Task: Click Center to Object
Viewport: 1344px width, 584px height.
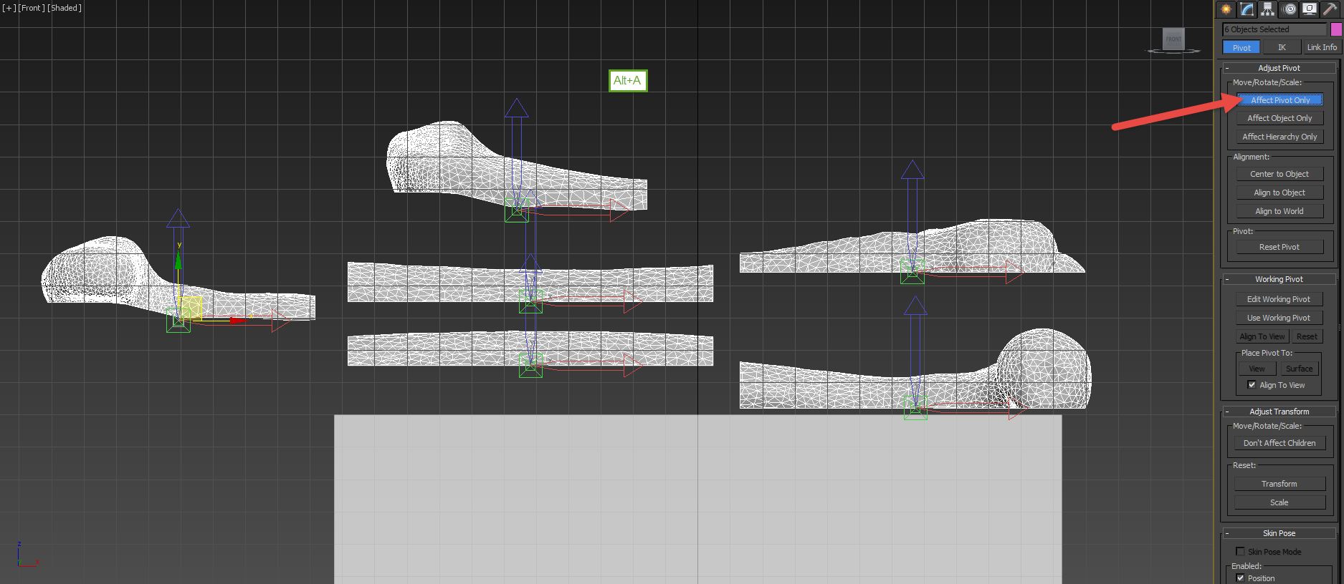Action: (x=1279, y=174)
